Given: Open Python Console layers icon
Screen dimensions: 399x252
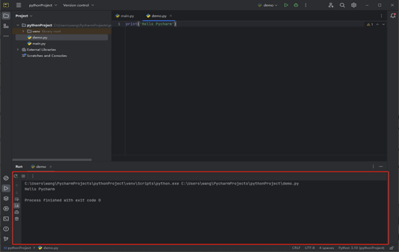Looking at the screenshot, I should (6, 199).
